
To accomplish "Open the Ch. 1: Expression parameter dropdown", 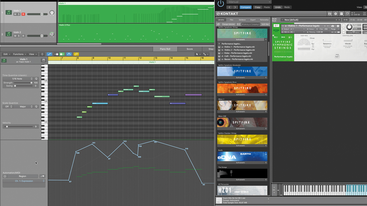I will click(24, 181).
